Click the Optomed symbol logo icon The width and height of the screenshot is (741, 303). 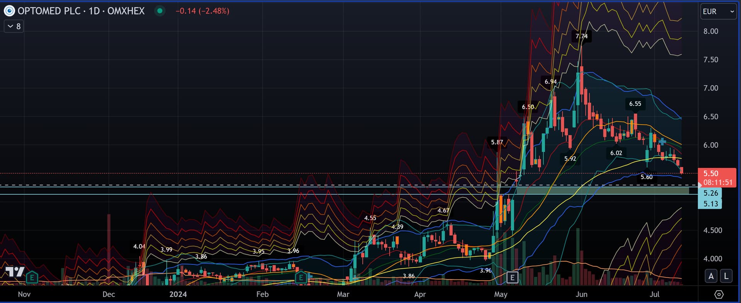pos(9,11)
